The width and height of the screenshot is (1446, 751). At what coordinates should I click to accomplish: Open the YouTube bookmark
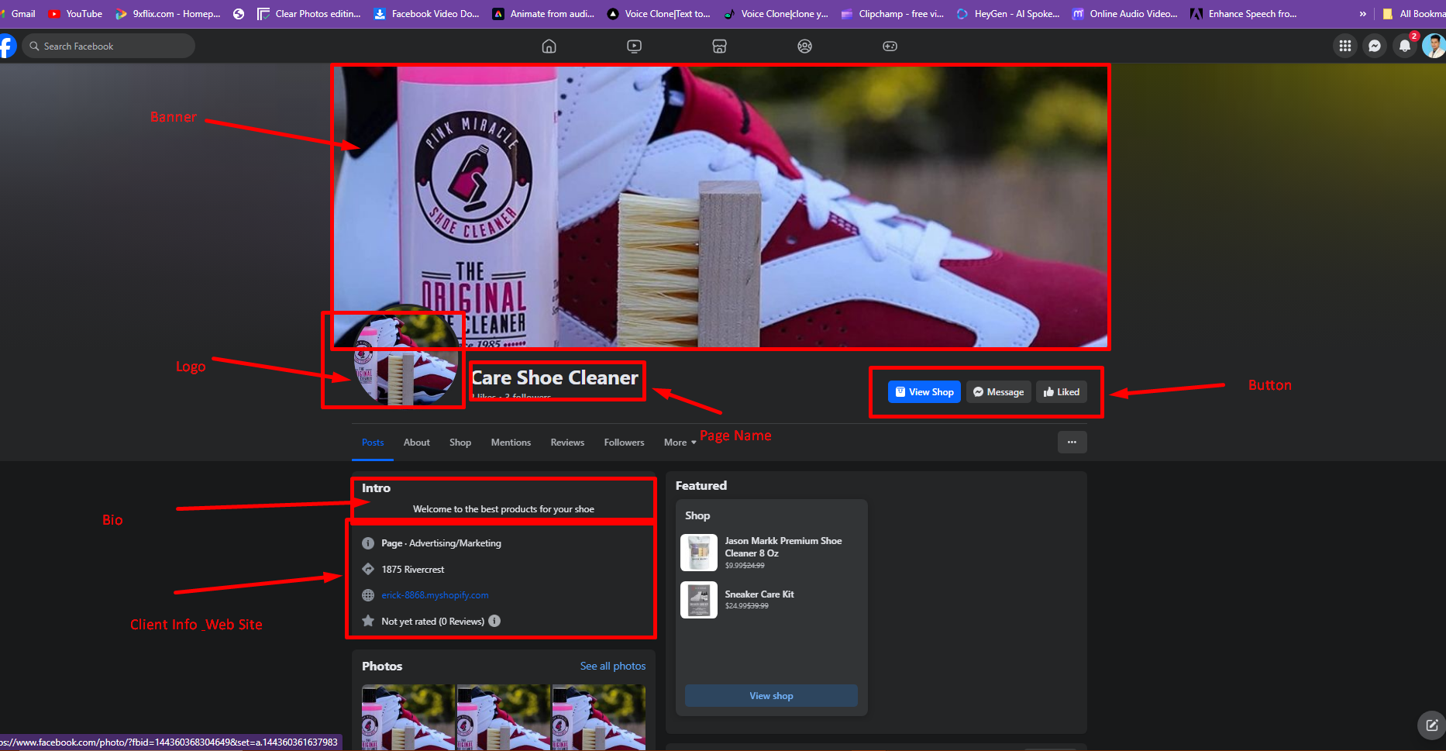tap(75, 14)
